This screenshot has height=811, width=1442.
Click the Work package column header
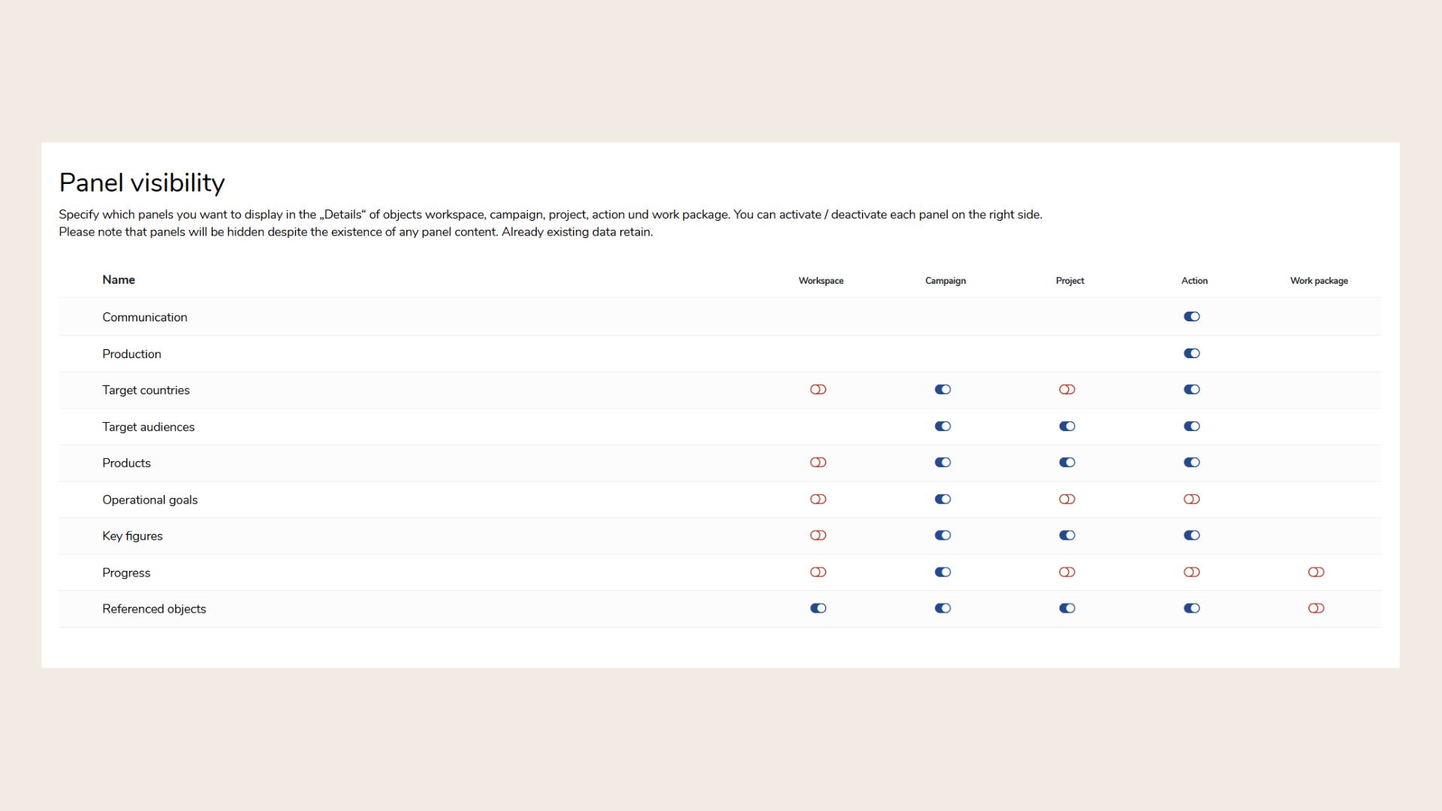1319,281
